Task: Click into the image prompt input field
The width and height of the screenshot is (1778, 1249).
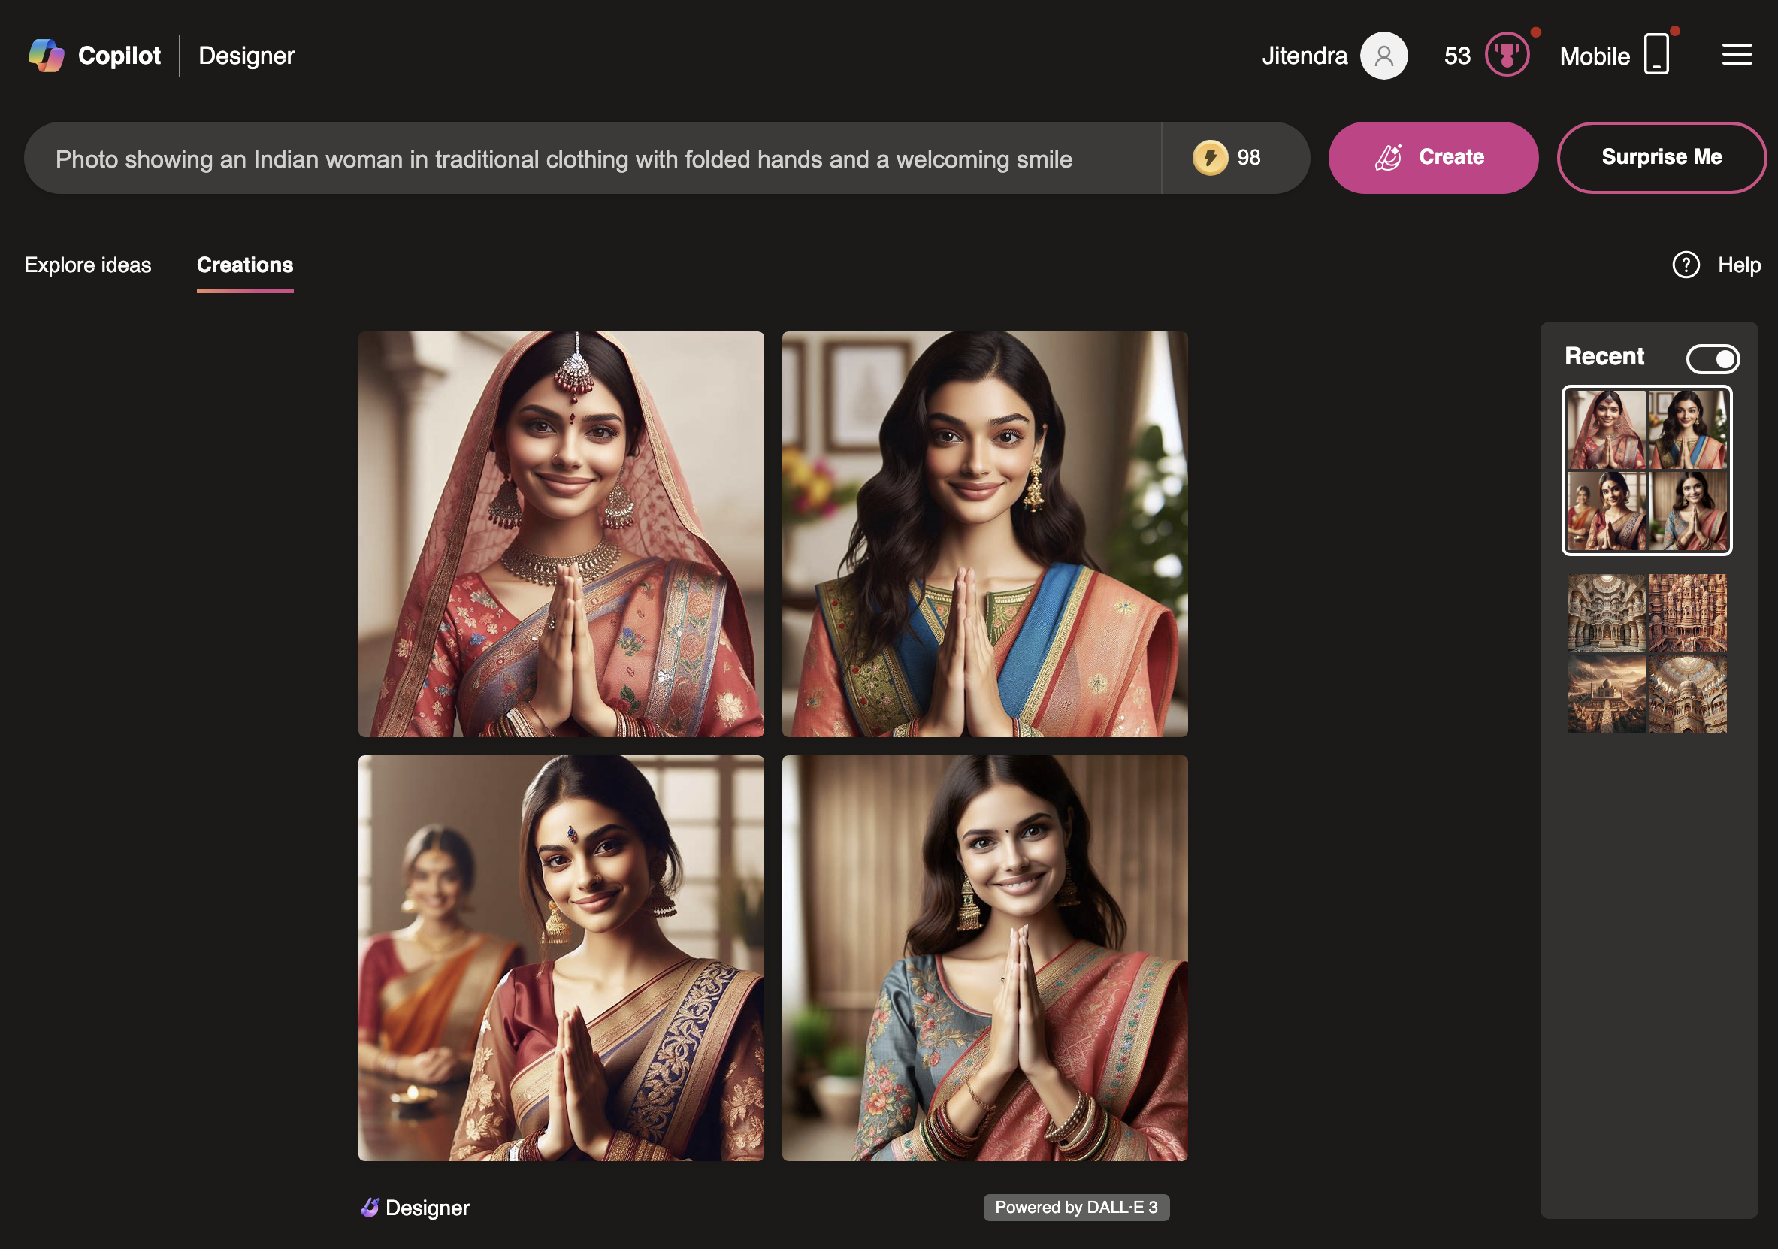Action: point(592,158)
